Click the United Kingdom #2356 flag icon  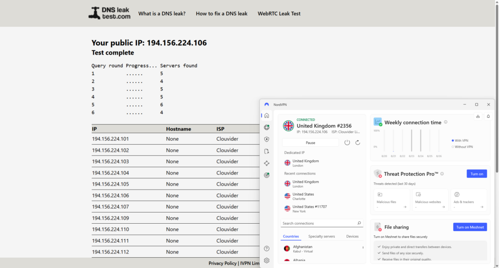288,126
